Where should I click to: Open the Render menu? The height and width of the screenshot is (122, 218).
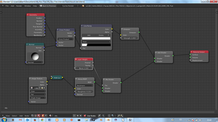19,6
